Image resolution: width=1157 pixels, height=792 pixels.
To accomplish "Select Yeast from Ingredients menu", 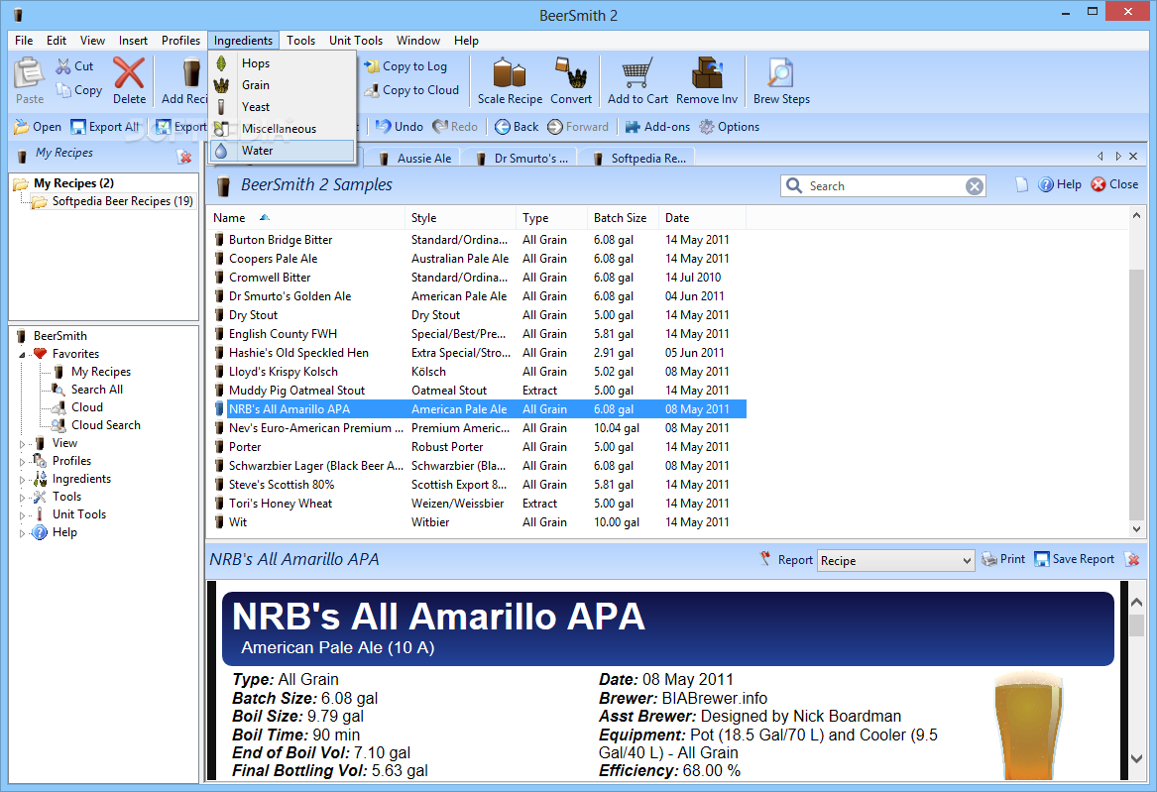I will (x=282, y=107).
